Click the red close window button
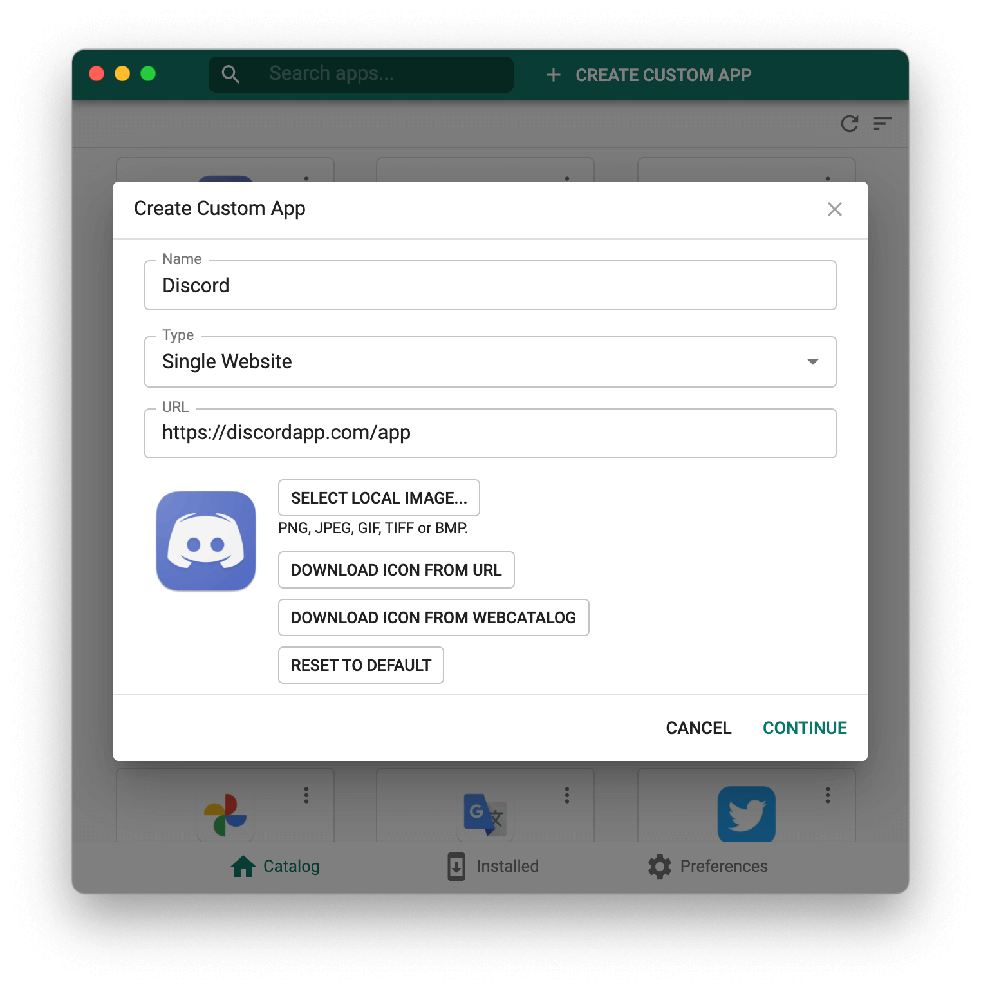 pyautogui.click(x=97, y=73)
